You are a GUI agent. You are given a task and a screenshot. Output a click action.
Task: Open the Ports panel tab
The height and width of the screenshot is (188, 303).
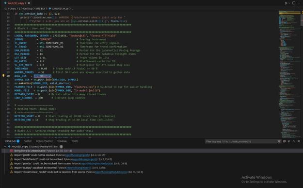pyautogui.click(x=75, y=141)
